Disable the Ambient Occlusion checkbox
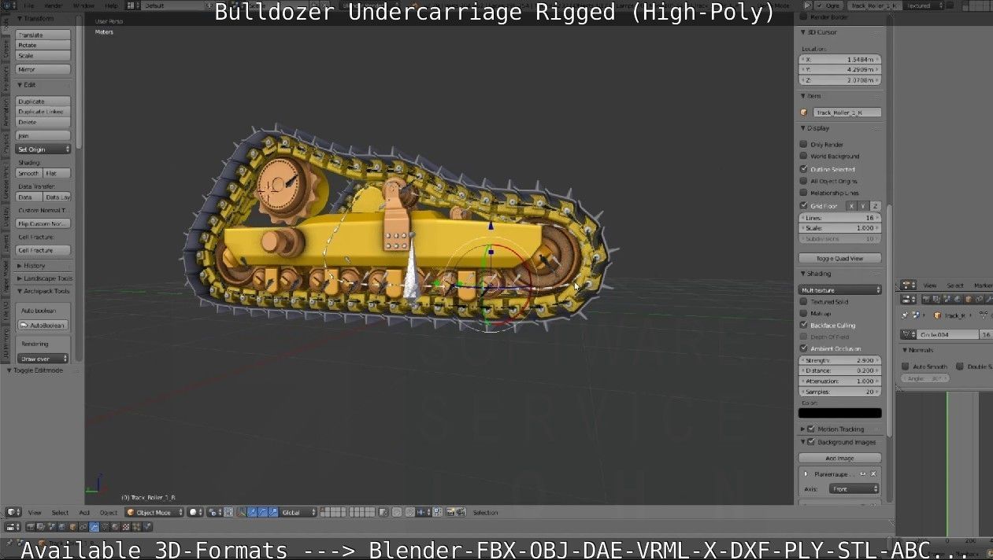Viewport: 993px width, 560px height. click(x=803, y=348)
